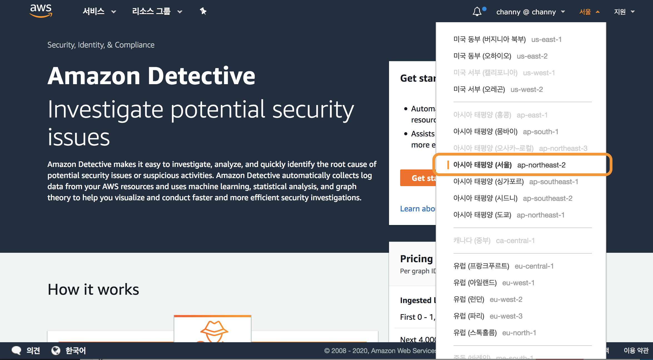Open the Learn about link
The width and height of the screenshot is (653, 360).
(417, 209)
